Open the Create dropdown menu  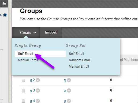point(26,32)
